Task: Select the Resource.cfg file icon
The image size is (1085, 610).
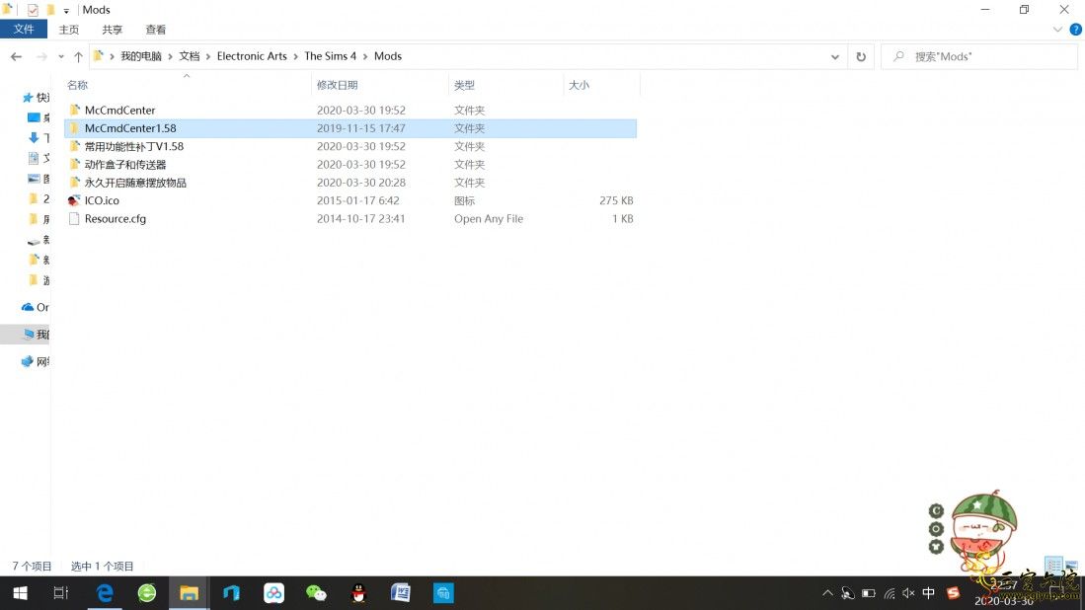Action: click(74, 218)
